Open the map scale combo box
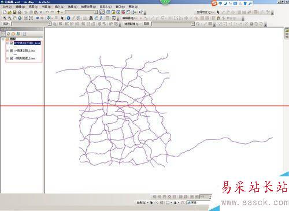This screenshot has height=211, width=289. pyautogui.click(x=81, y=12)
